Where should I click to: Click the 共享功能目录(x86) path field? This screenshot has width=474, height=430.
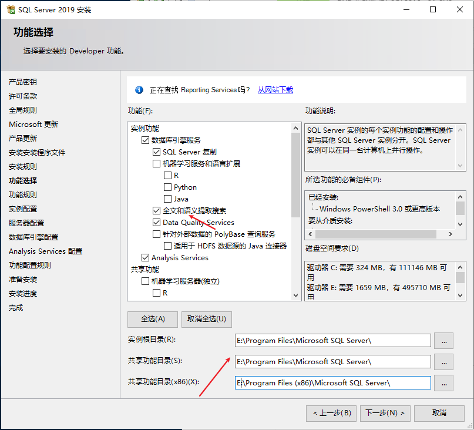tap(333, 383)
